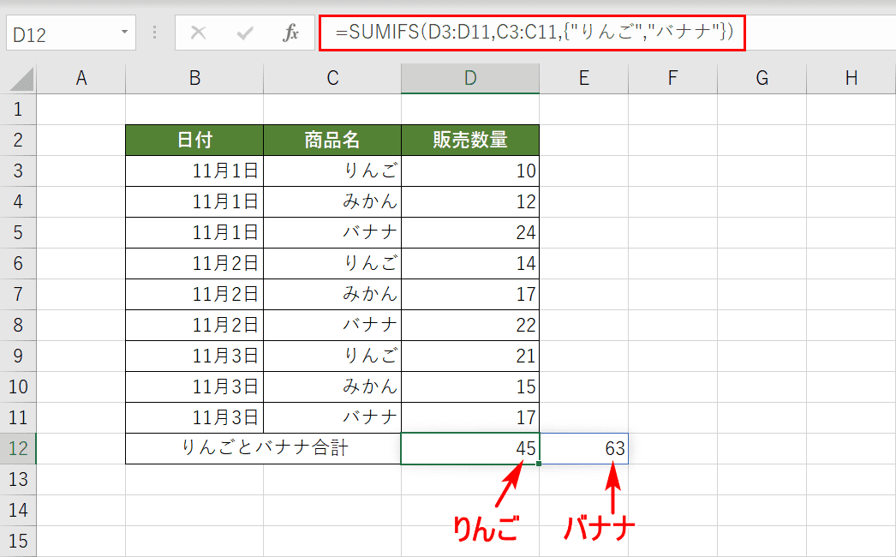Viewport: 896px width, 557px height.
Task: Select quantity cell with value 14
Action: point(470,264)
